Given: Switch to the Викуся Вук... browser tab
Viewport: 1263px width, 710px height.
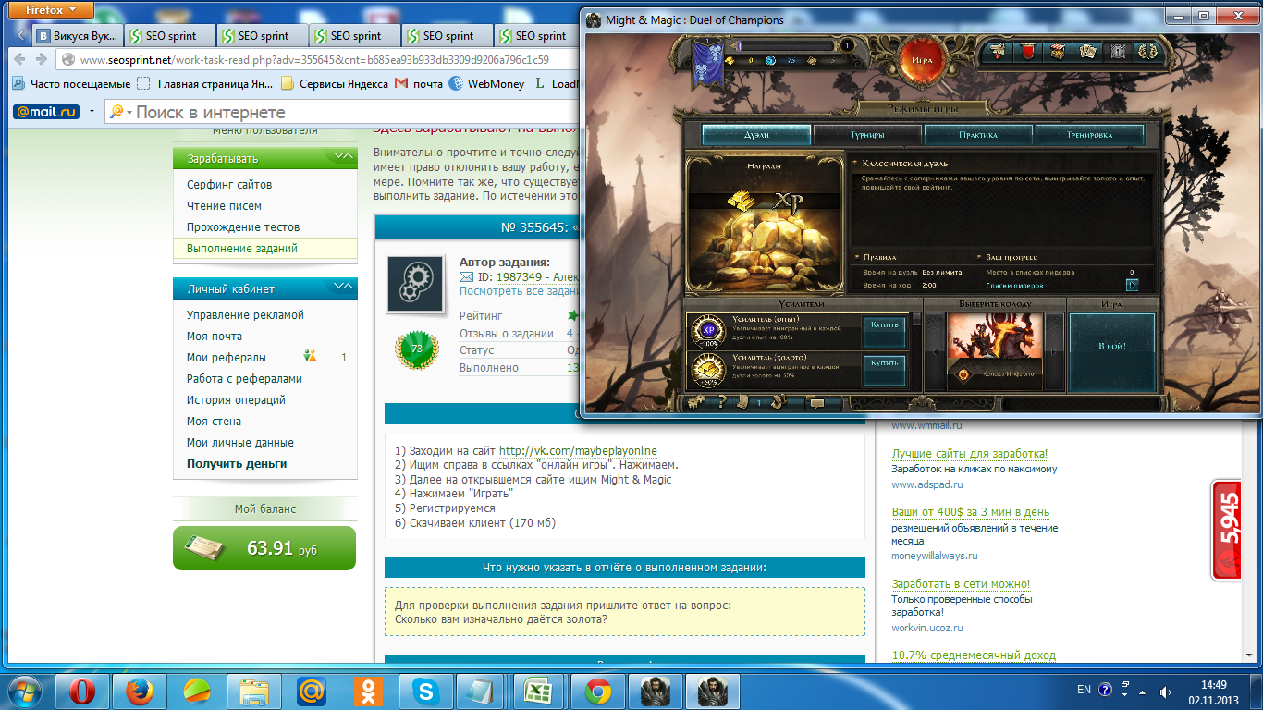Looking at the screenshot, I should coord(78,36).
